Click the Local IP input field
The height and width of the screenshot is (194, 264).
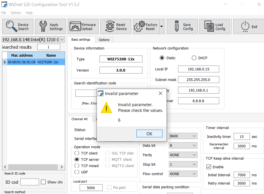[199, 69]
